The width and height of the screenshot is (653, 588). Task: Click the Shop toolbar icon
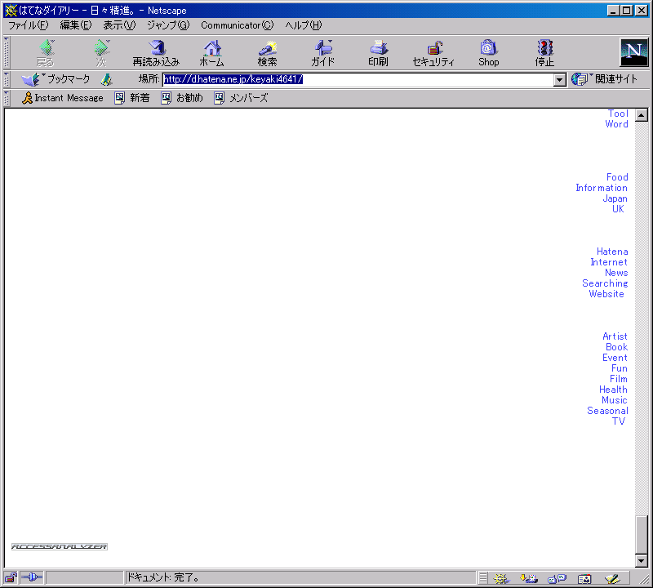(488, 52)
